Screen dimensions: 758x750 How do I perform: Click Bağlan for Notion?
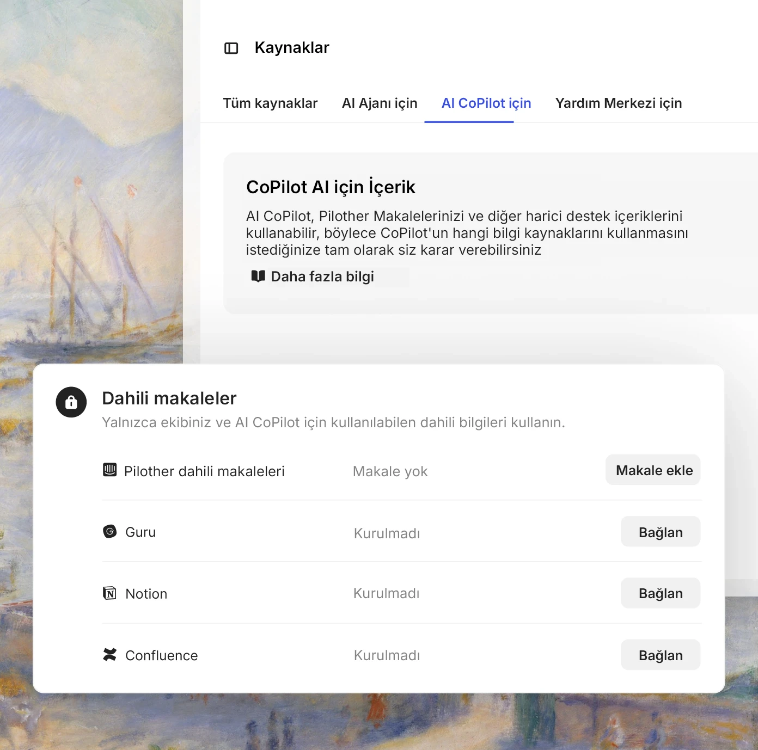661,593
